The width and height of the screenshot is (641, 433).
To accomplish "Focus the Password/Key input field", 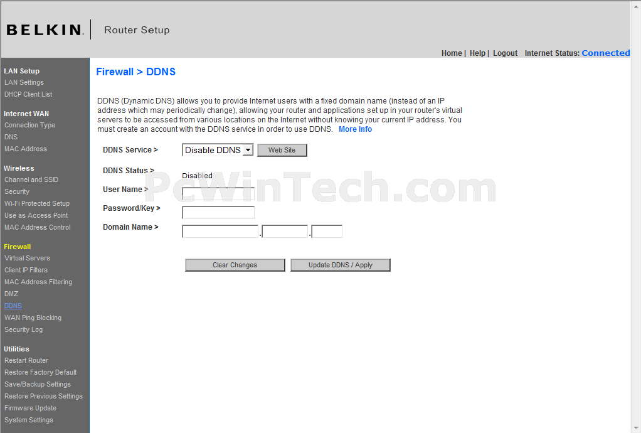I will click(218, 213).
